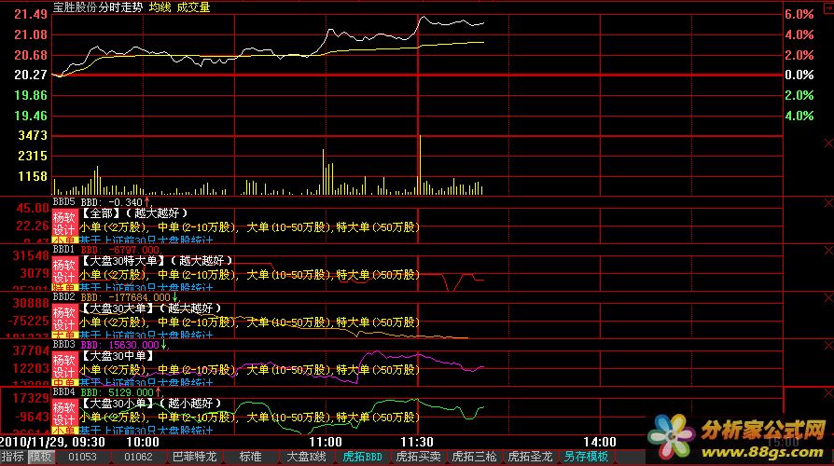Screen dimensions: 834x466
Task: Click the BBD: 15630.000 value readout
Action: click(x=120, y=345)
